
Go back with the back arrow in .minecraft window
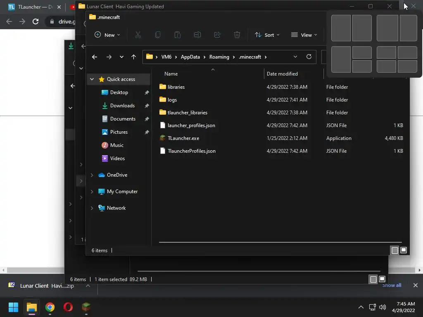pyautogui.click(x=95, y=57)
